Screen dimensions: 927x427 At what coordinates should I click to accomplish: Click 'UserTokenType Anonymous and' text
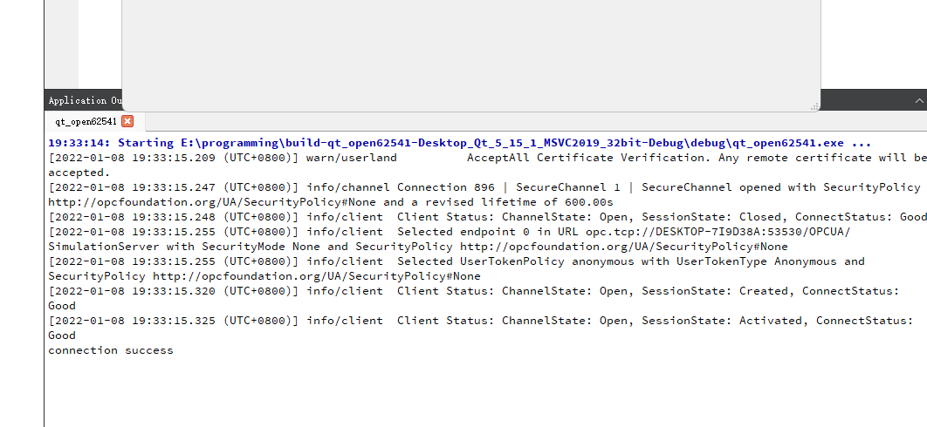point(771,261)
